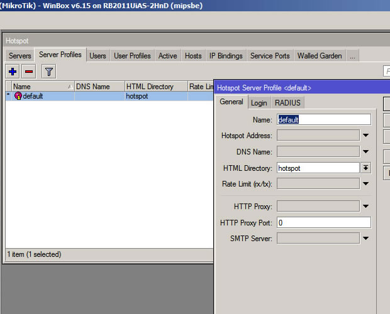Expand the DNS Name field
Image resolution: width=390 pixels, height=314 pixels.
[x=365, y=151]
